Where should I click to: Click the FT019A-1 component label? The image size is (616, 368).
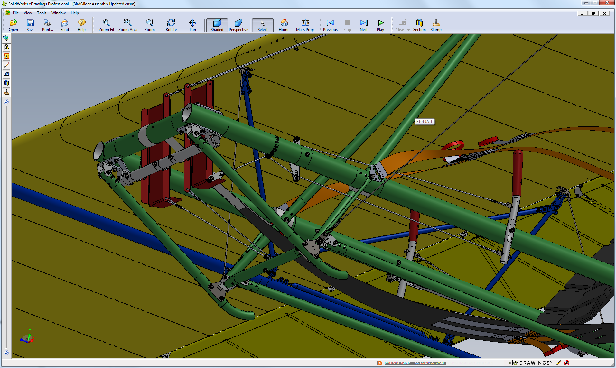(424, 122)
